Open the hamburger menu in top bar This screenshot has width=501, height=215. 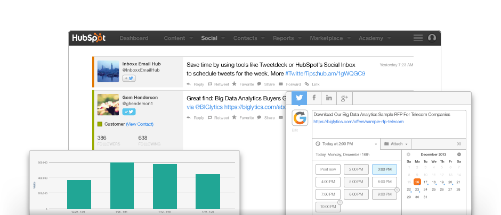[x=418, y=38]
